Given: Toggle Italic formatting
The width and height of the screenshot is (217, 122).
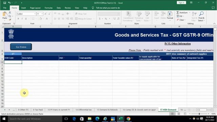Looking at the screenshot, I should click(22, 19).
